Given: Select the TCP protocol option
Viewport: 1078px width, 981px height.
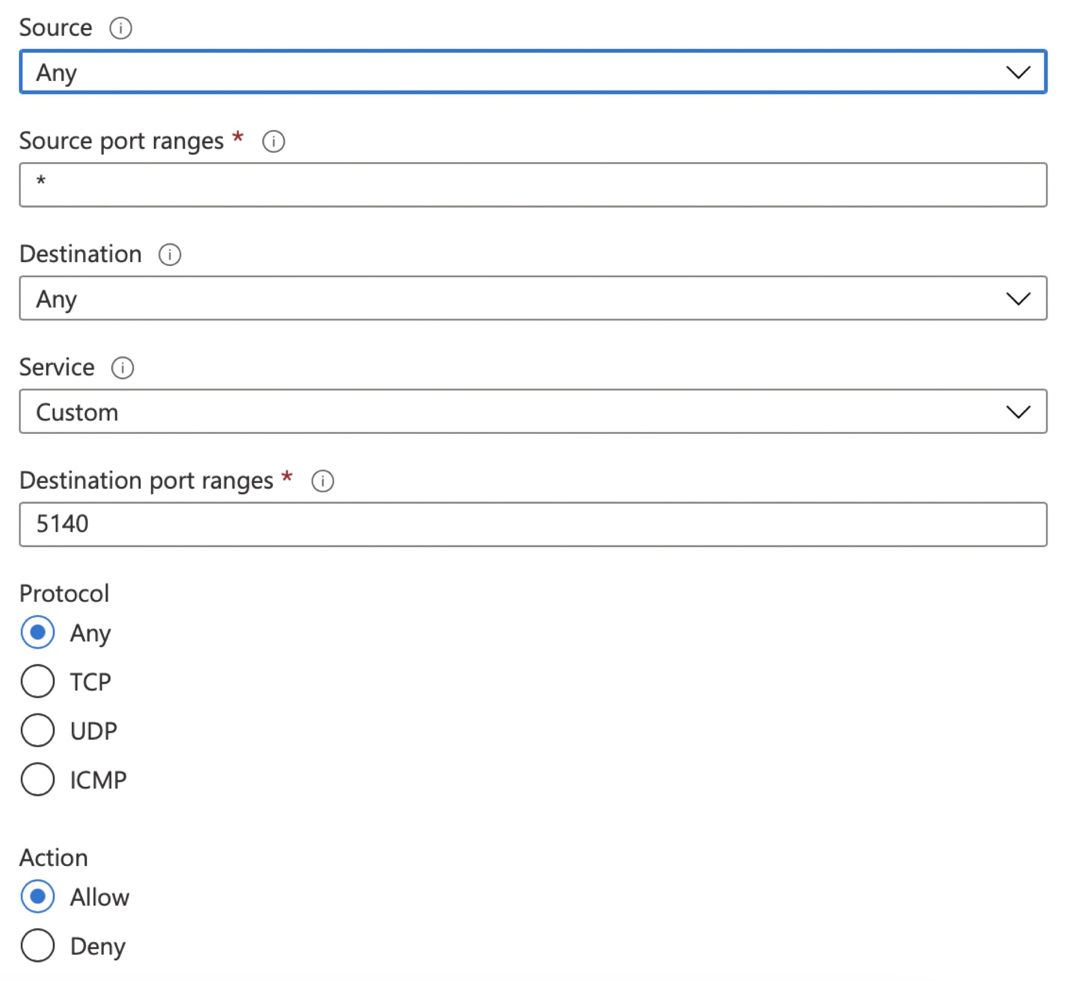Looking at the screenshot, I should click(x=37, y=681).
